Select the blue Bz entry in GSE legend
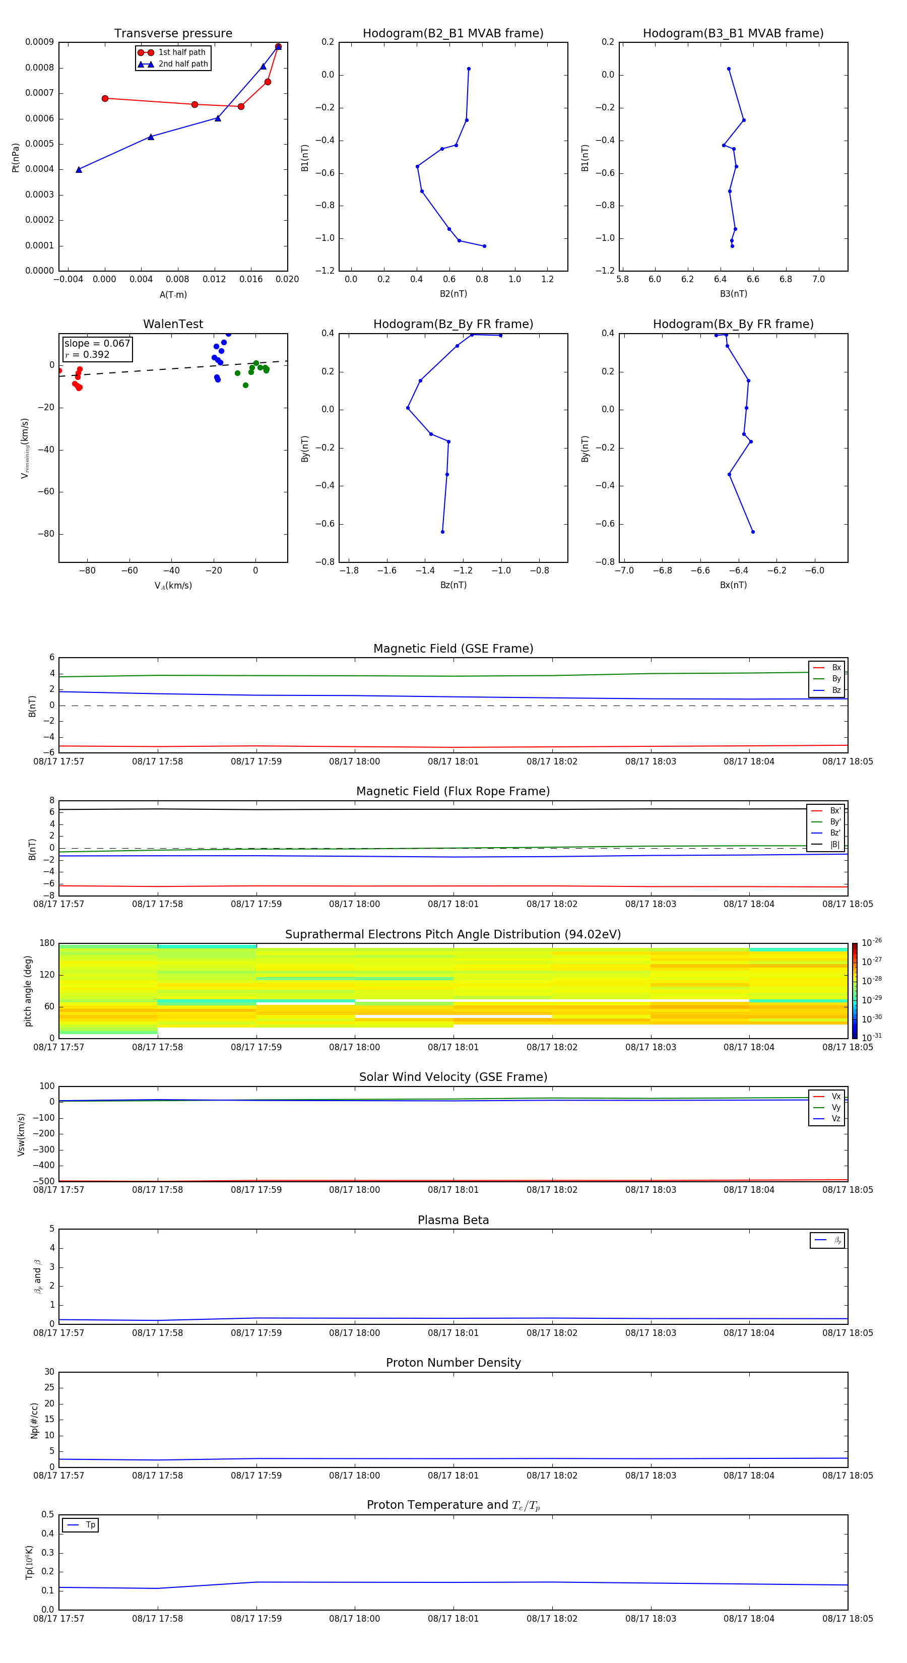This screenshot has height=1663, width=907. pos(827,690)
